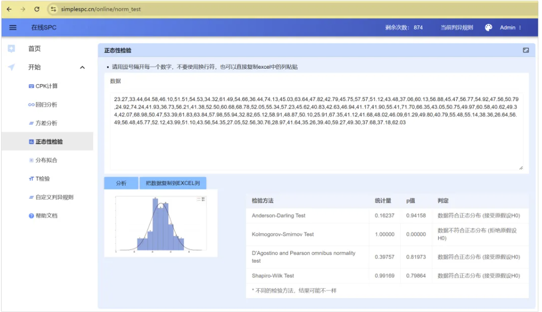The image size is (542, 312).
Task: Open CPK计算 from the sidebar
Action: (47, 86)
